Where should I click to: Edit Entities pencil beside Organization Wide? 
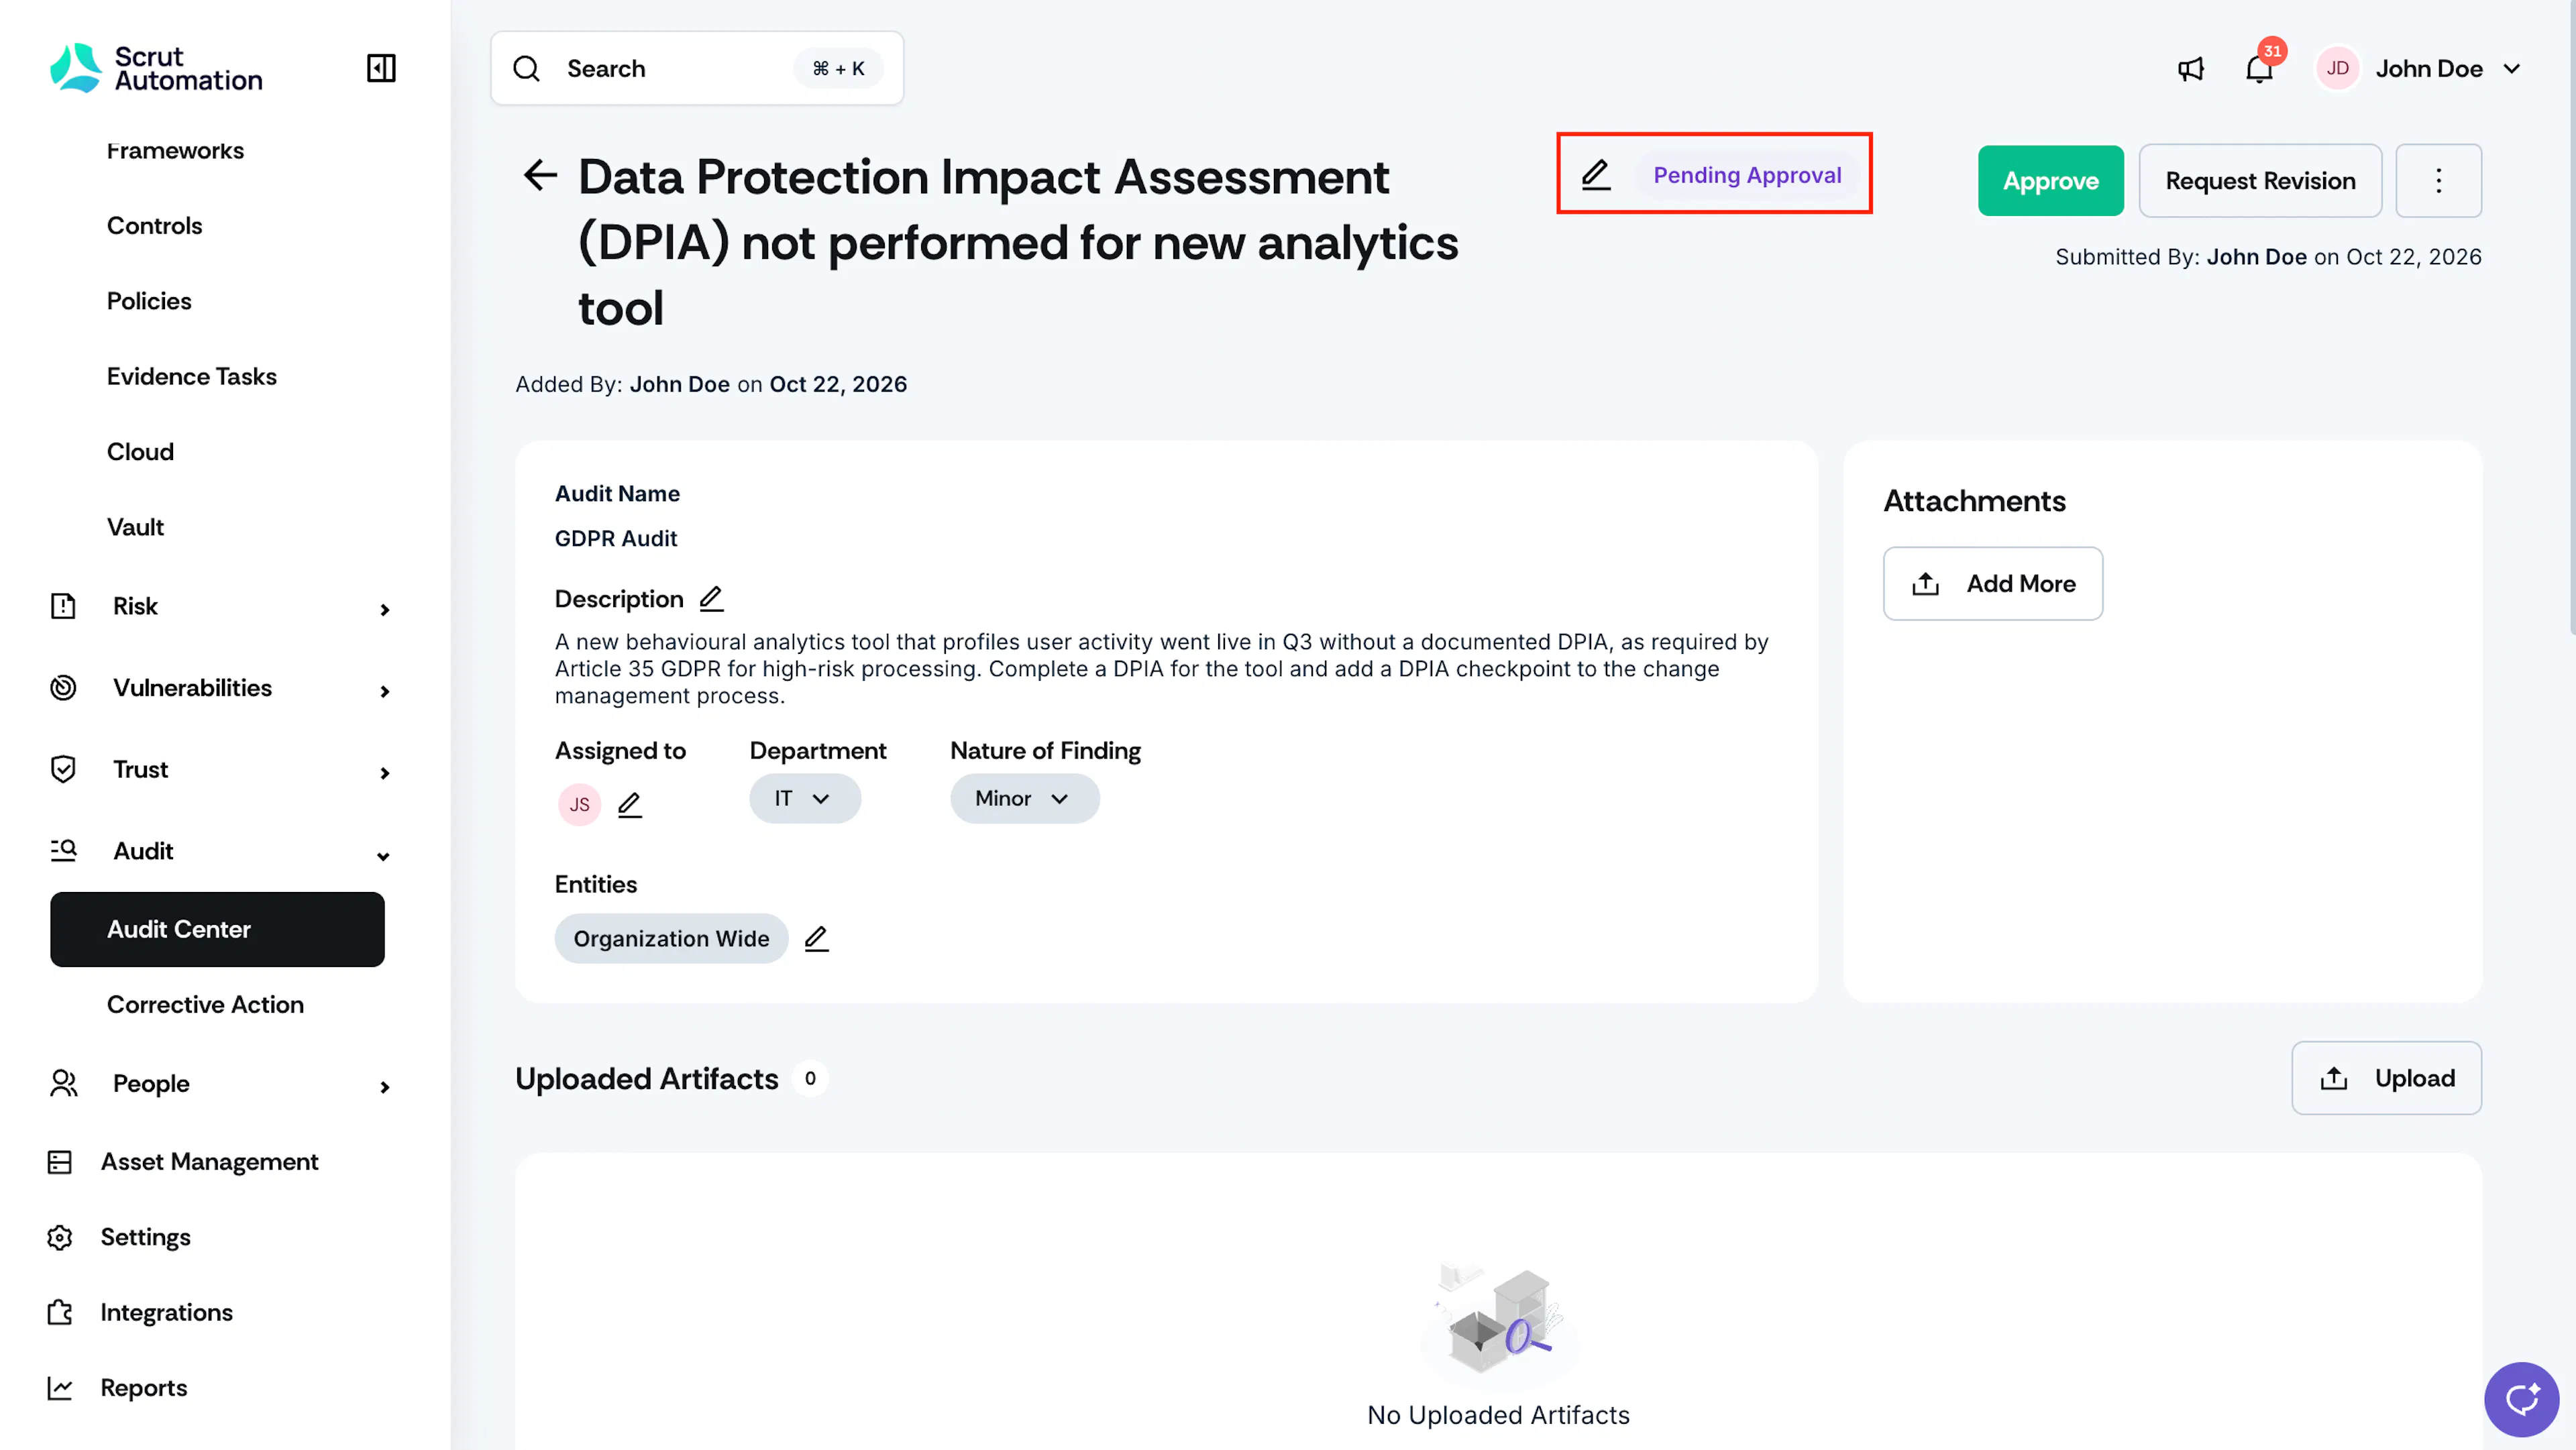816,938
